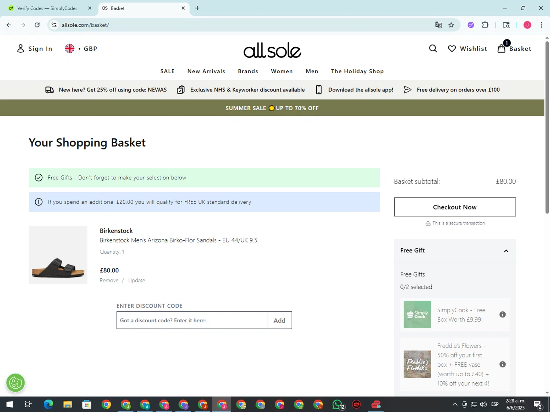Open Task View on the taskbar
The width and height of the screenshot is (550, 412).
point(28,405)
